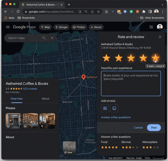Rate three stars in review dialog
This screenshot has width=168, height=161.
point(131,58)
